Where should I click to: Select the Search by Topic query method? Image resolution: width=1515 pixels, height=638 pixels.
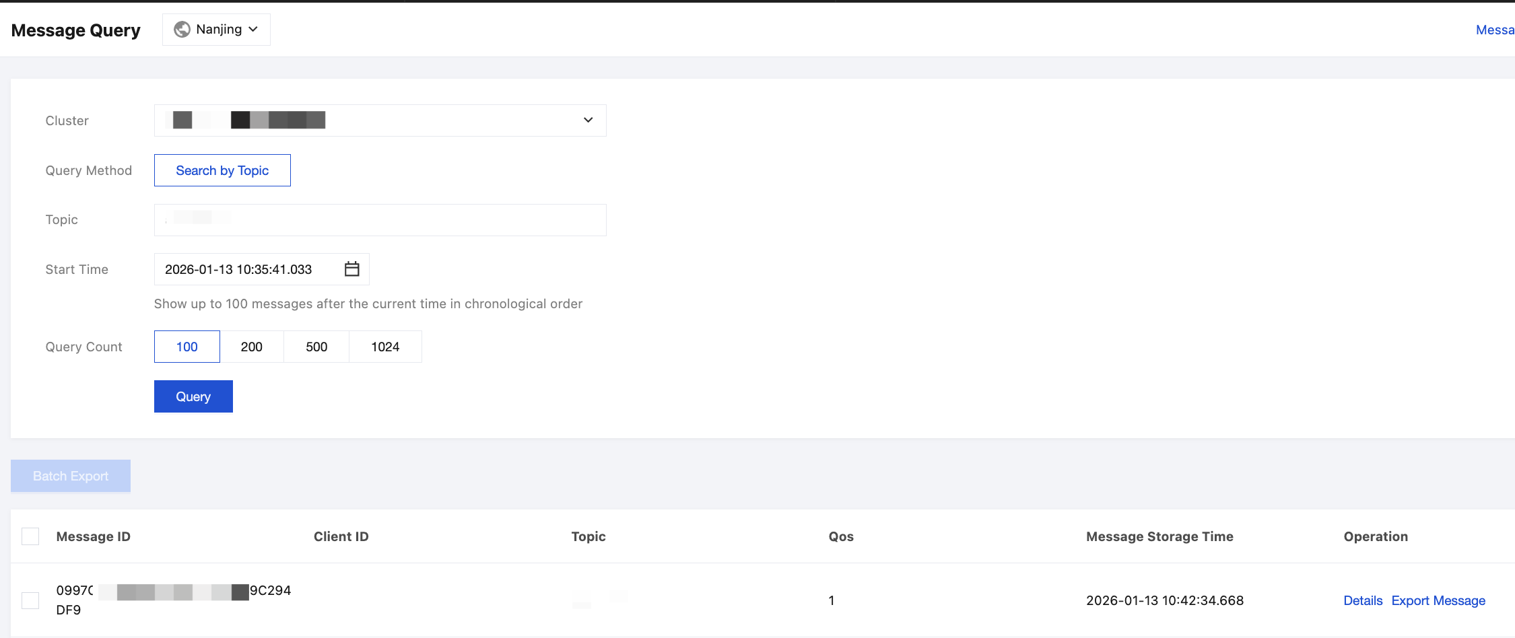pyautogui.click(x=222, y=170)
